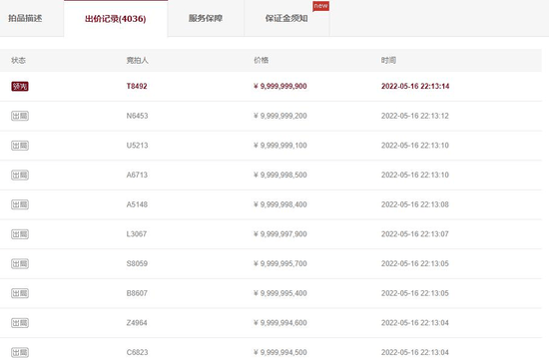The width and height of the screenshot is (549, 364).
Task: Click the 价格 column header
Action: [262, 60]
